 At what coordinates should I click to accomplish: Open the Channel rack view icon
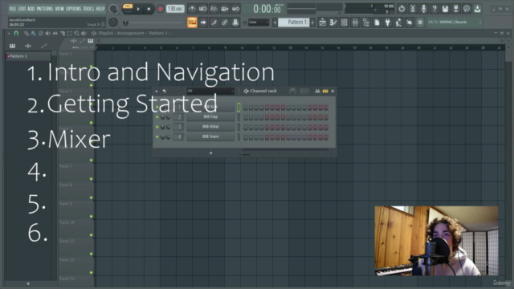pos(345,22)
